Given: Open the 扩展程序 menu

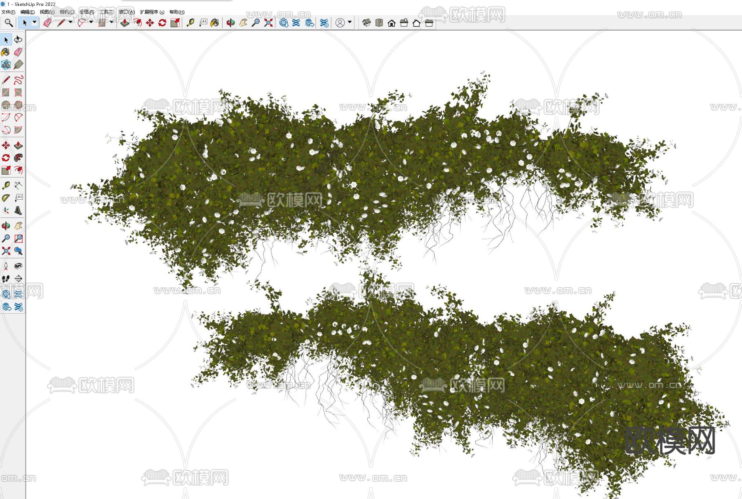Looking at the screenshot, I should click(152, 12).
